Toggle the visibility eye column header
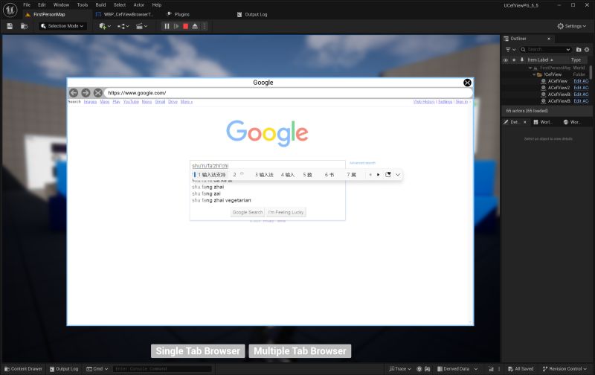Image resolution: width=595 pixels, height=375 pixels. tap(506, 60)
